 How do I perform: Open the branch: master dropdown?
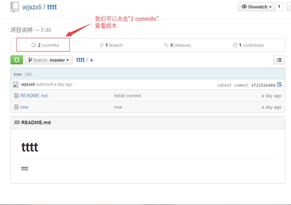(49, 60)
